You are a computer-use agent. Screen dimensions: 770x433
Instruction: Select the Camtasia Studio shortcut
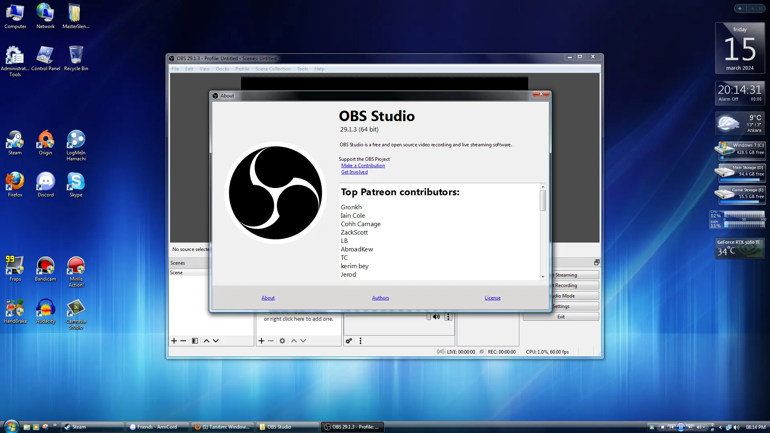(x=76, y=314)
